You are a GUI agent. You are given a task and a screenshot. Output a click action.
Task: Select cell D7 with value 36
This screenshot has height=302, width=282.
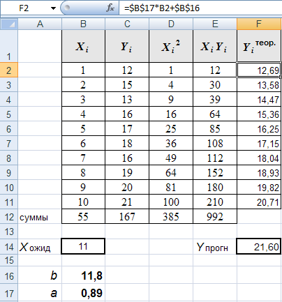click(171, 144)
